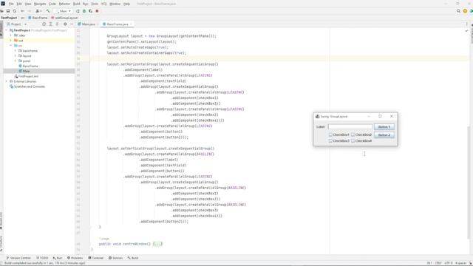The height and width of the screenshot is (266, 473).
Task: Open the Main run configuration dropdown
Action: click(64, 11)
